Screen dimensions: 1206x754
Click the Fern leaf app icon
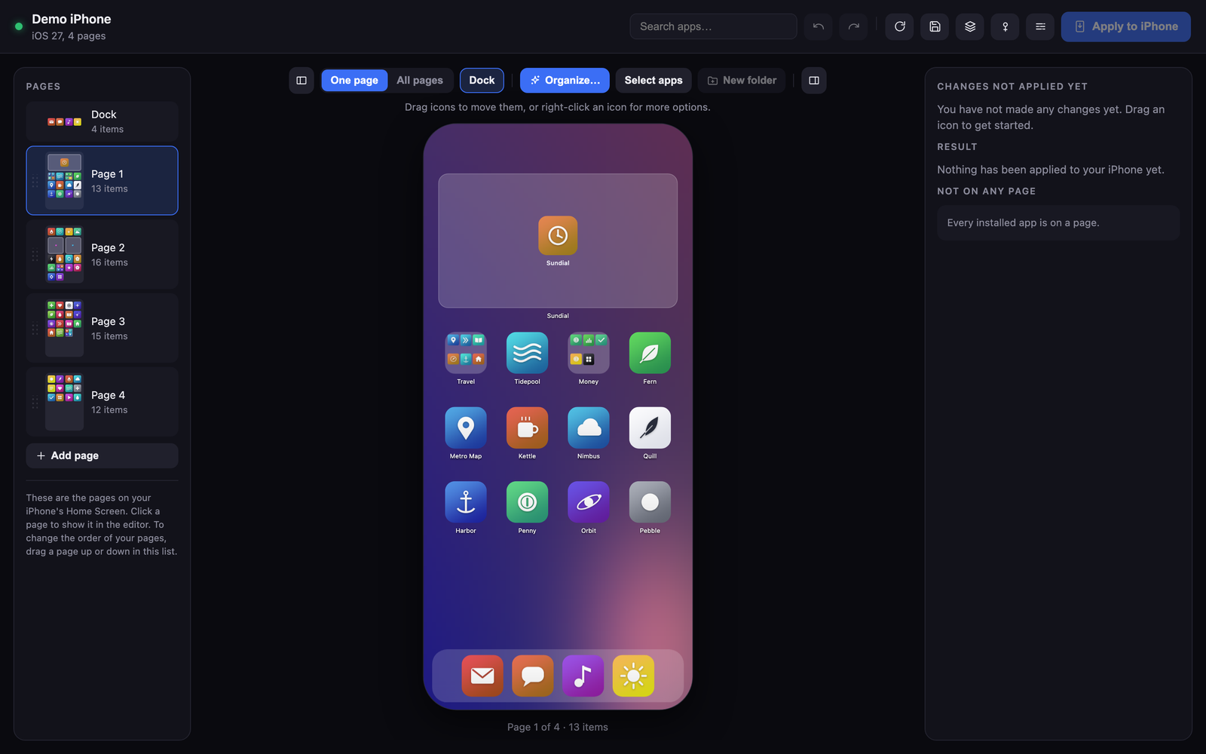[x=650, y=353]
